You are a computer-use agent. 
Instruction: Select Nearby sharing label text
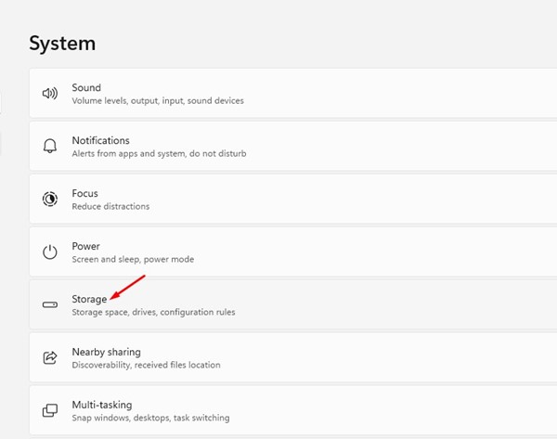tap(106, 352)
